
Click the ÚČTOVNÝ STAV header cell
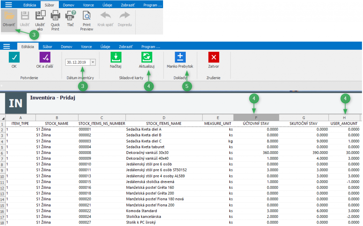[x=256, y=123]
